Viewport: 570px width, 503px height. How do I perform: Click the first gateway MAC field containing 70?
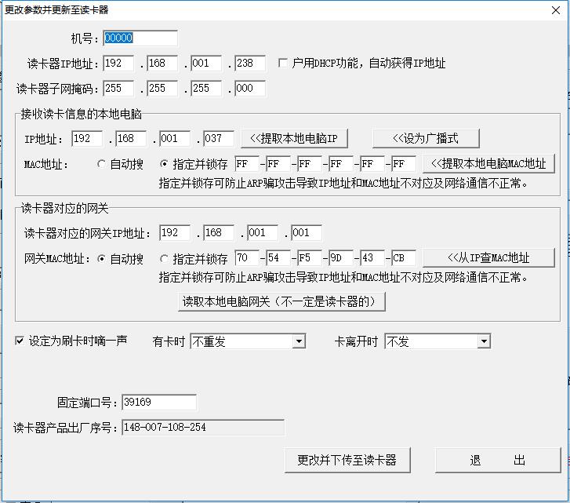click(x=246, y=258)
